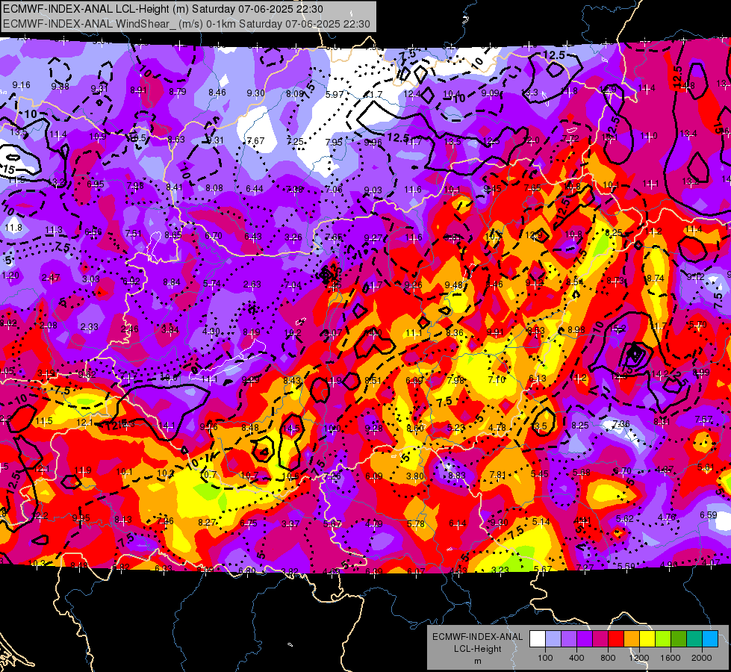Click the legend scale label 1200
Image resolution: width=731 pixels, height=672 pixels.
click(x=639, y=658)
